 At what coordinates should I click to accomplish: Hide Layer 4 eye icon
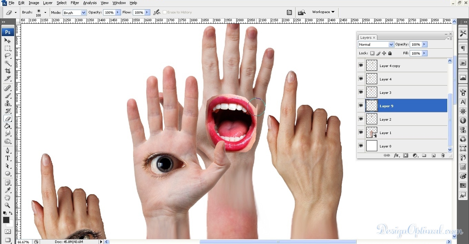tap(361, 79)
